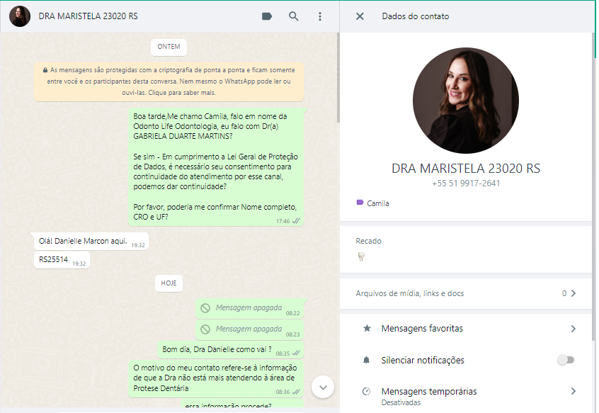Click the timer icon for Mensagens temporárias
Image resolution: width=599 pixels, height=413 pixels.
tap(367, 391)
